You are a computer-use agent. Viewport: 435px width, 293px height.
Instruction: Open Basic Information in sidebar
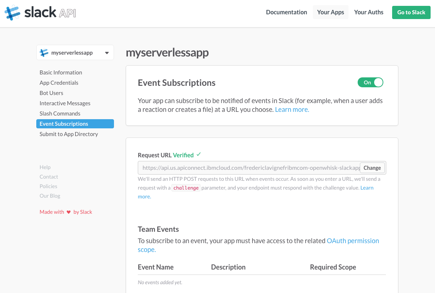61,73
